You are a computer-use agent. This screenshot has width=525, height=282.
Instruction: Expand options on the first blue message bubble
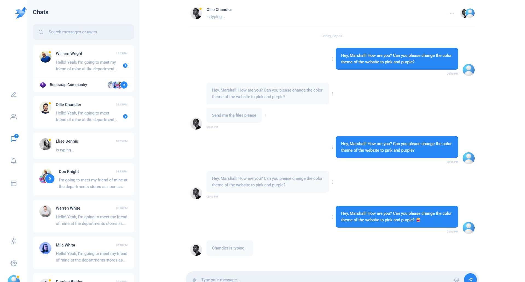332,59
